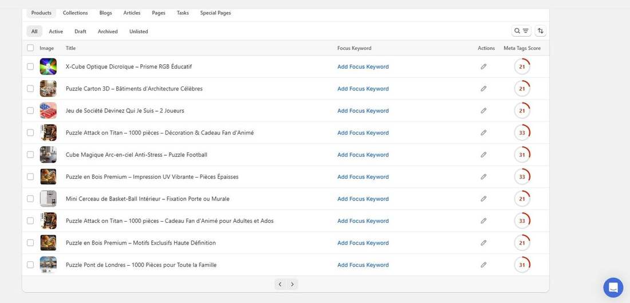The image size is (630, 303).
Task: Check the Jeu de Société row
Action: pyautogui.click(x=30, y=111)
